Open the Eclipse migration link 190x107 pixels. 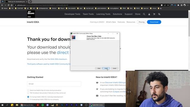pos(116,92)
